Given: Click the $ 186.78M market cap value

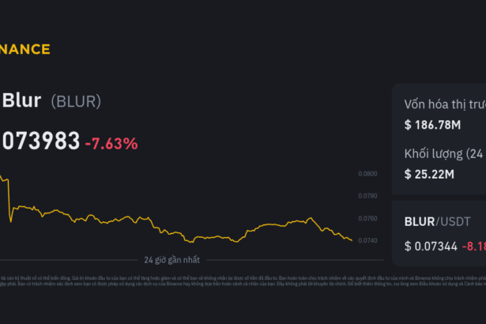Looking at the screenshot, I should [433, 125].
